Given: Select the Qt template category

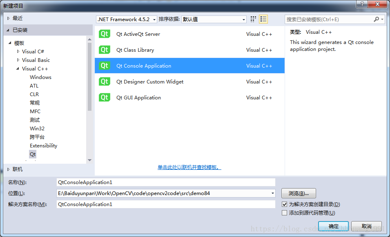Looking at the screenshot, I should pyautogui.click(x=33, y=154).
